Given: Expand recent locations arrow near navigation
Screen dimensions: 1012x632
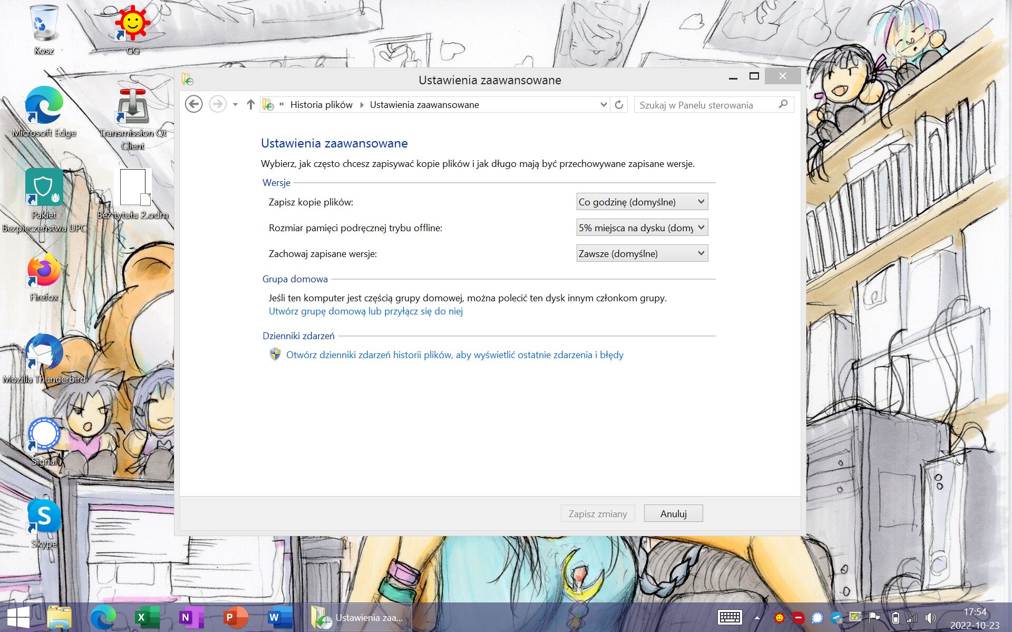Looking at the screenshot, I should point(235,104).
